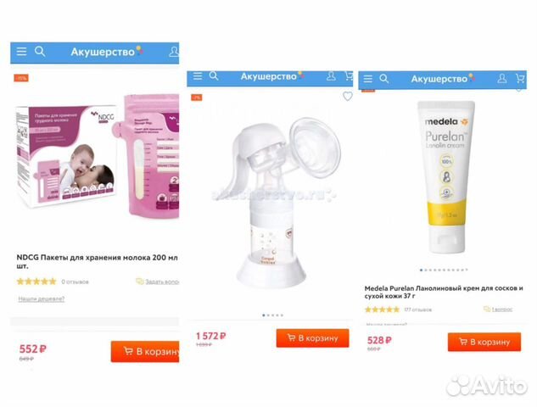Open 'Нашли дешевле?' link under NDCG

coord(41,298)
